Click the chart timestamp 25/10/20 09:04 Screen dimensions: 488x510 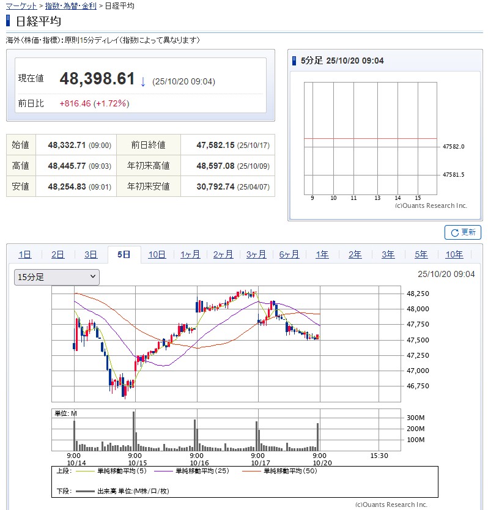(x=446, y=274)
